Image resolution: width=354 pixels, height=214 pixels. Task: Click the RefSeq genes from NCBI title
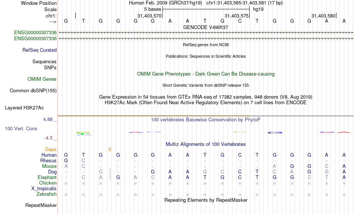pos(206,45)
